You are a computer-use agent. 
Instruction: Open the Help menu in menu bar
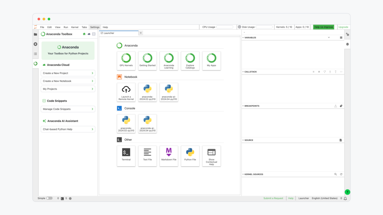pyautogui.click(x=105, y=27)
